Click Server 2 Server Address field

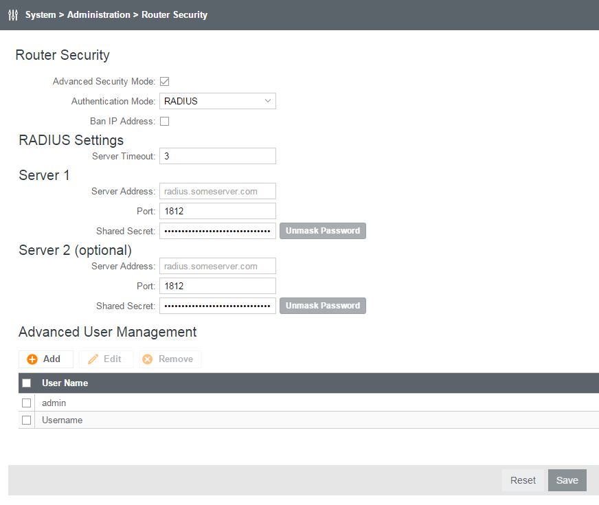point(218,267)
